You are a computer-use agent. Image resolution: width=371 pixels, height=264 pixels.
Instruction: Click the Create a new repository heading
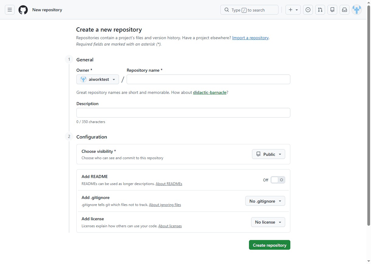(x=109, y=30)
